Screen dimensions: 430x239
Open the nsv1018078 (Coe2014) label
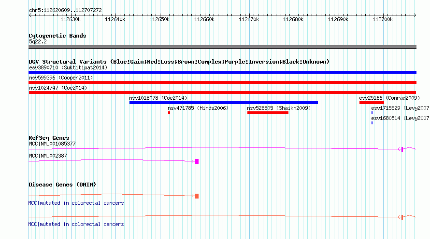158,98
